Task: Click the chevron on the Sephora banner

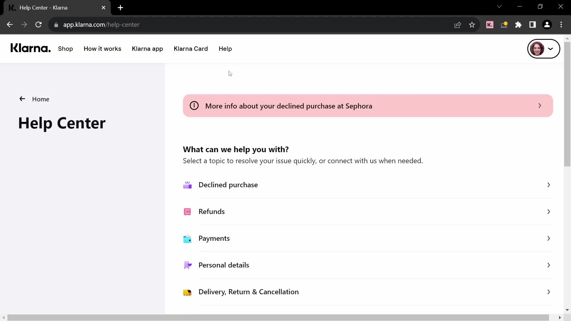Action: click(540, 106)
